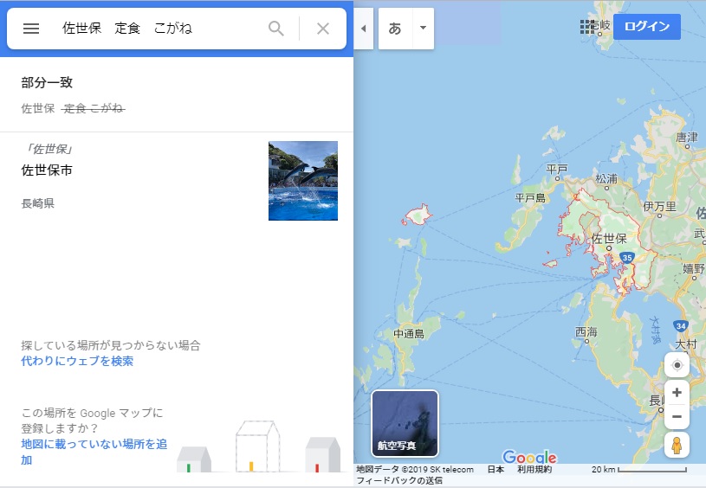Click the ログイン button
Screen dimensions: 706x488
pyautogui.click(x=646, y=27)
